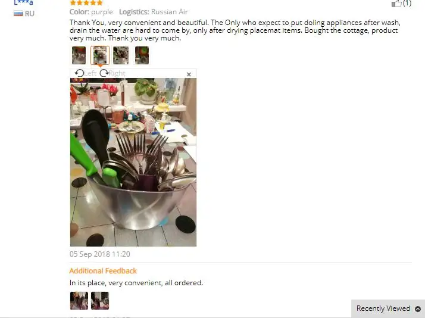Close the enlarged review photo

pos(189,74)
